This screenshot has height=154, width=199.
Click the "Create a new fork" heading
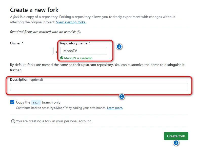[x=34, y=10]
